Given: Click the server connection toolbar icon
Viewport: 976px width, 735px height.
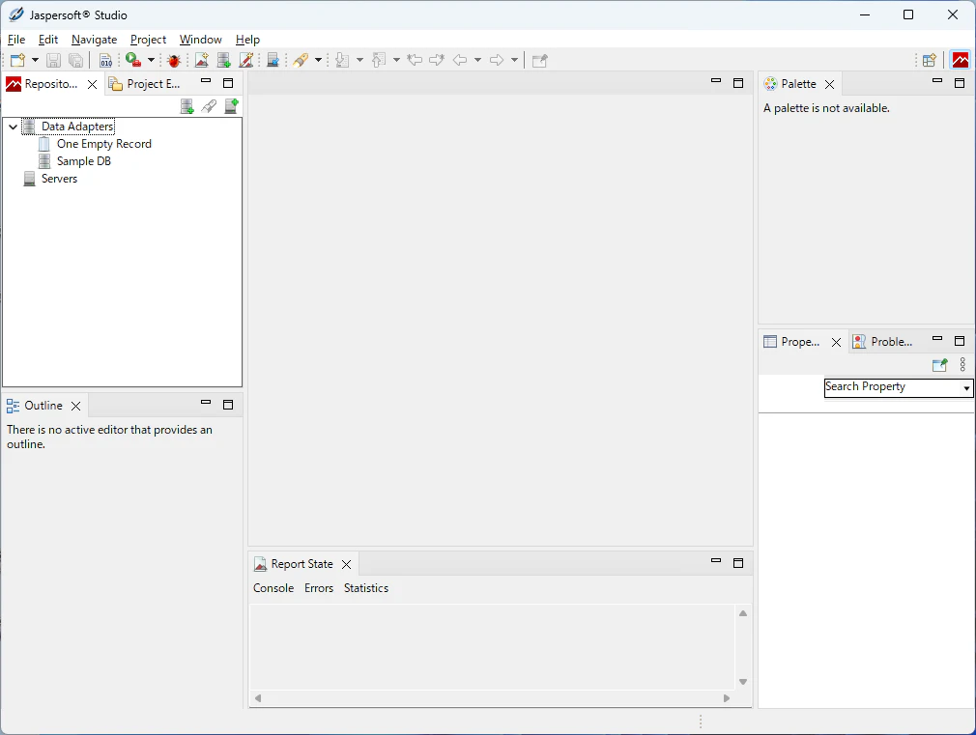Looking at the screenshot, I should pyautogui.click(x=273, y=61).
